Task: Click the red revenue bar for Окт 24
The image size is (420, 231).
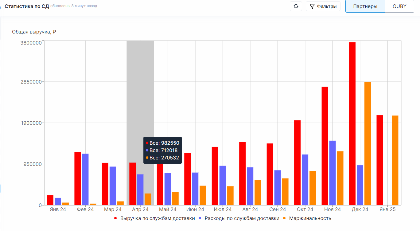Action: [x=297, y=162]
